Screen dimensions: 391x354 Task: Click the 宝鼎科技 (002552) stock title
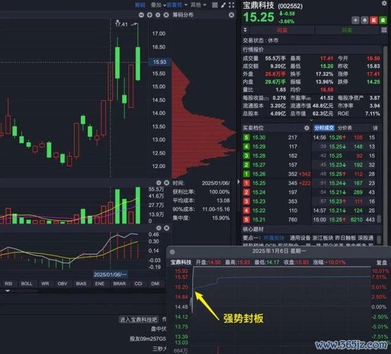point(272,5)
